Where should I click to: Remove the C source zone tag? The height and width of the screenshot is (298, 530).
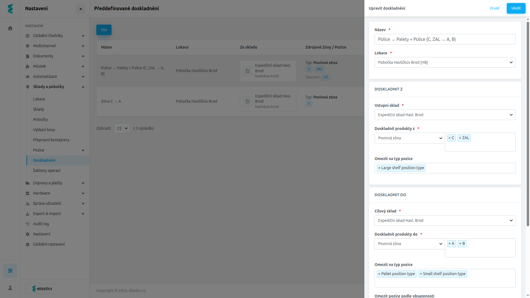pyautogui.click(x=449, y=138)
